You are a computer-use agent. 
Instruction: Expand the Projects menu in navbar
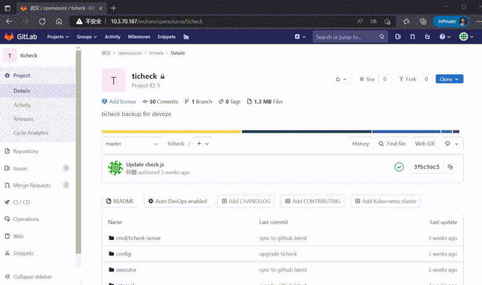[58, 37]
